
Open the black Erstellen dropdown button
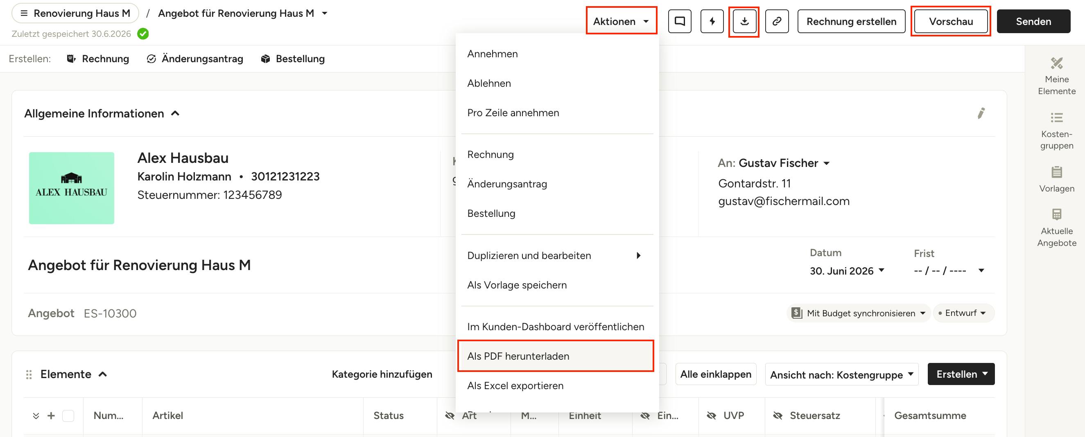961,374
